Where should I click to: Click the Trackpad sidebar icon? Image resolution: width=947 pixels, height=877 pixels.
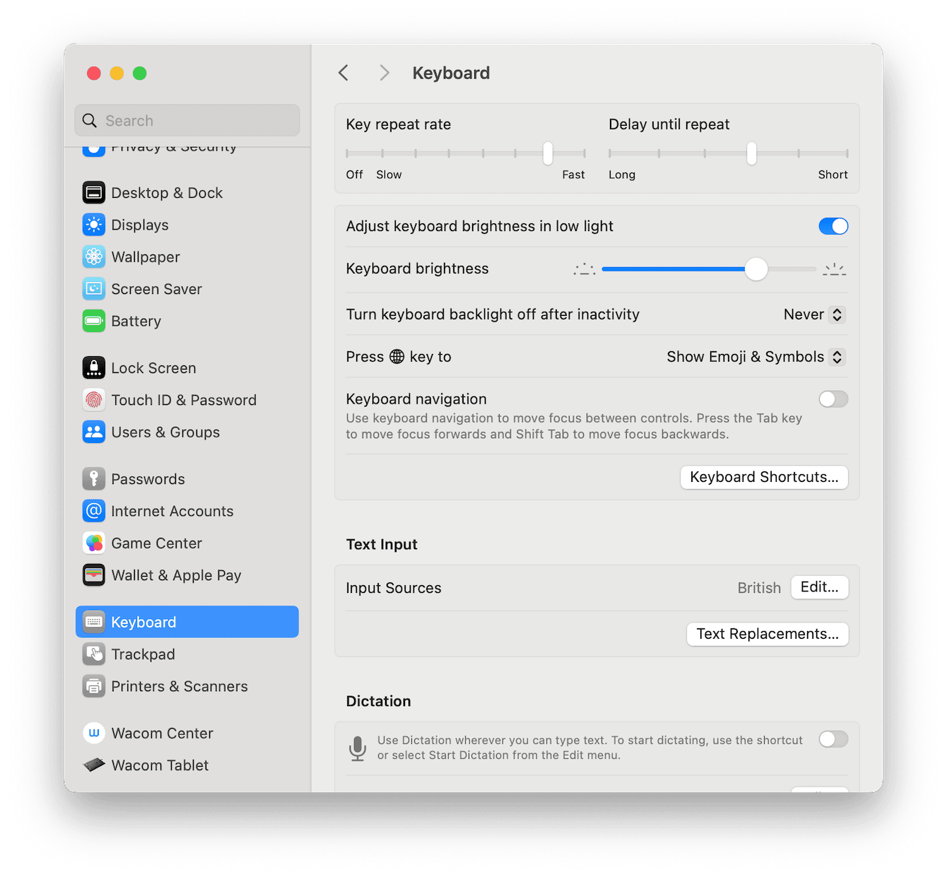click(x=94, y=654)
